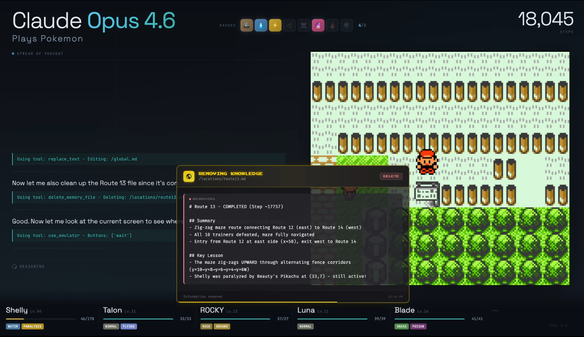This screenshot has width=584, height=337.
Task: Click Luna's HP bar
Action: tap(333, 319)
